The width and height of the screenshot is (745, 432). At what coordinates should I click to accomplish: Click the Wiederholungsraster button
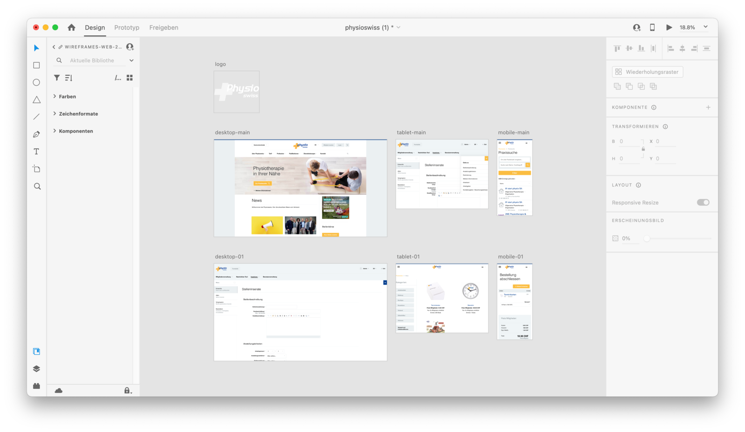click(x=648, y=72)
